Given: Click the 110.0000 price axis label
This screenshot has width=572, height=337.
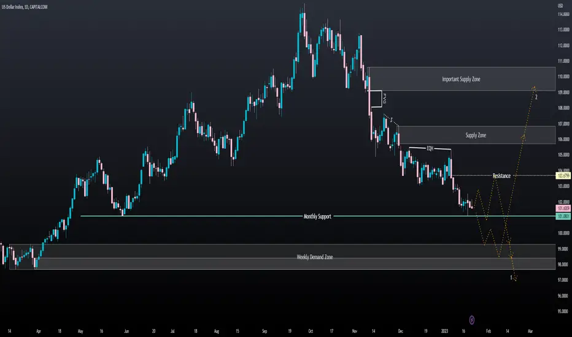Looking at the screenshot, I should pyautogui.click(x=563, y=77).
